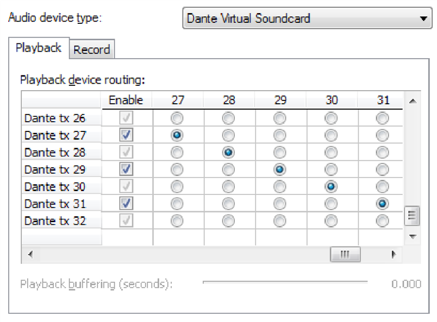The height and width of the screenshot is (322, 437).
Task: Uncheck Enable for Dante tx 29
Action: pos(126,169)
